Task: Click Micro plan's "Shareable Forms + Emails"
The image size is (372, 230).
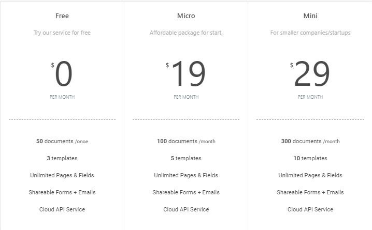Action: point(186,192)
